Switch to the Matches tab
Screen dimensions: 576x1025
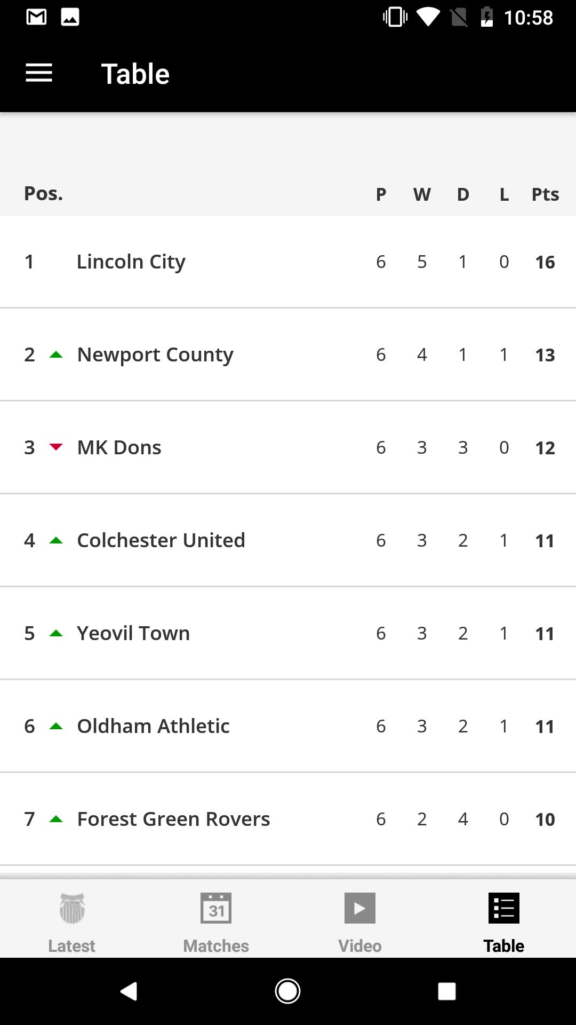click(x=216, y=945)
